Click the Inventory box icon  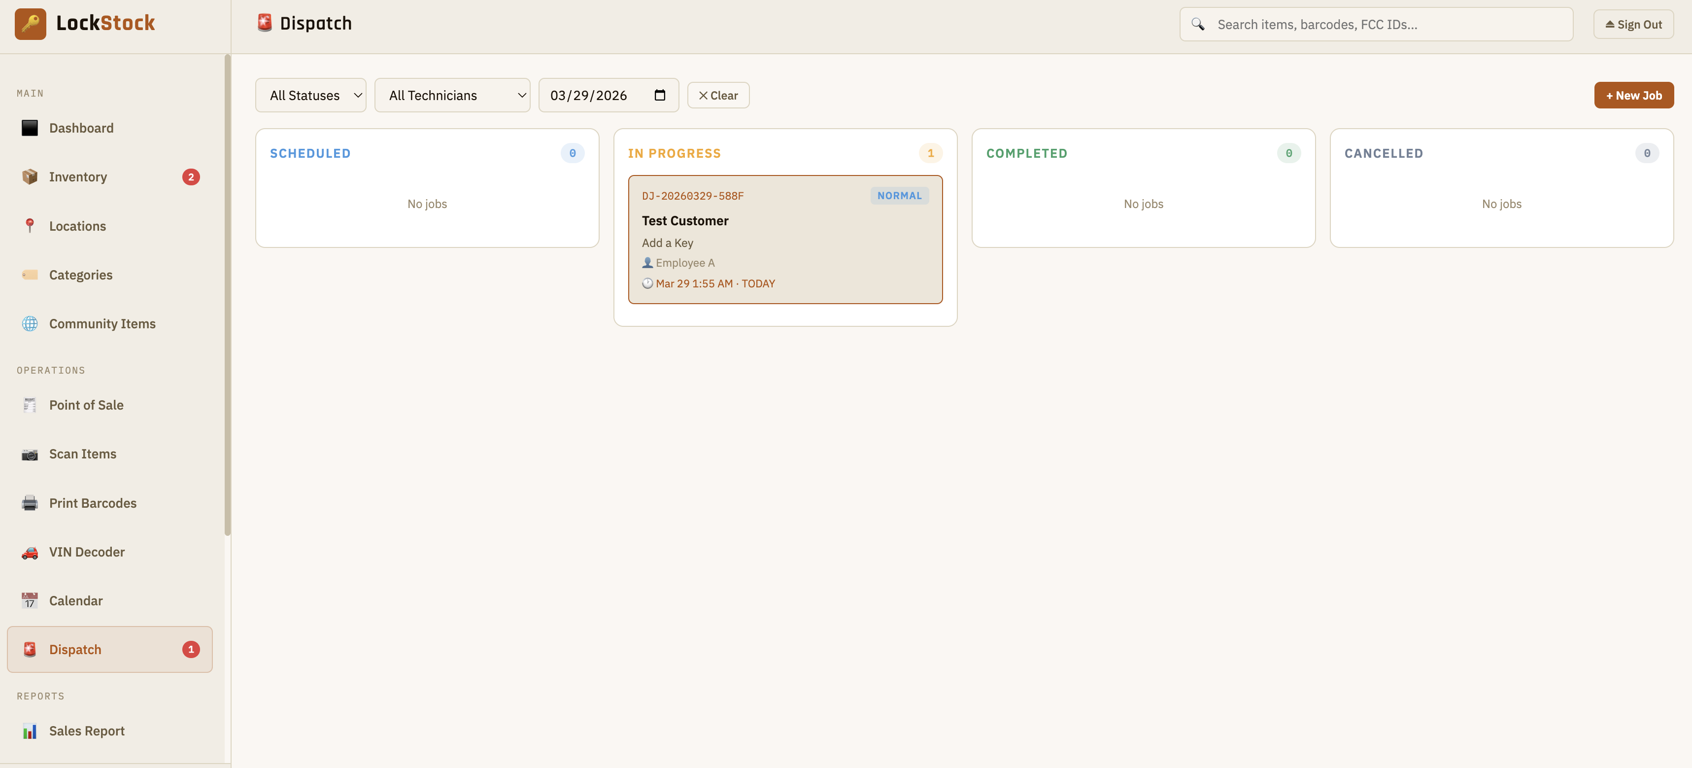30,177
